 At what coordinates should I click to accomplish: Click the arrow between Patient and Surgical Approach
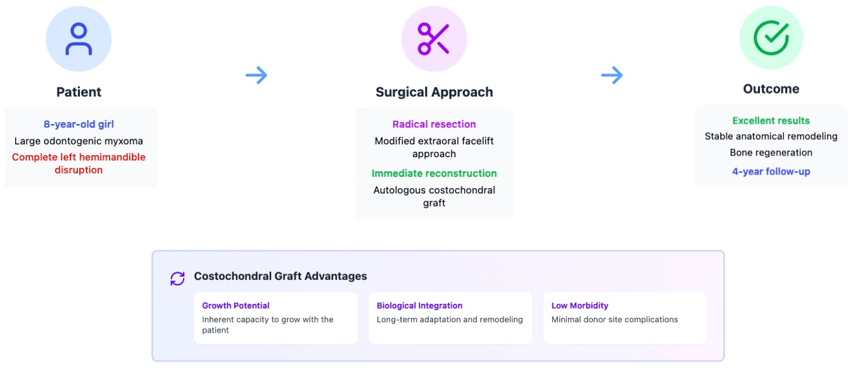click(256, 76)
